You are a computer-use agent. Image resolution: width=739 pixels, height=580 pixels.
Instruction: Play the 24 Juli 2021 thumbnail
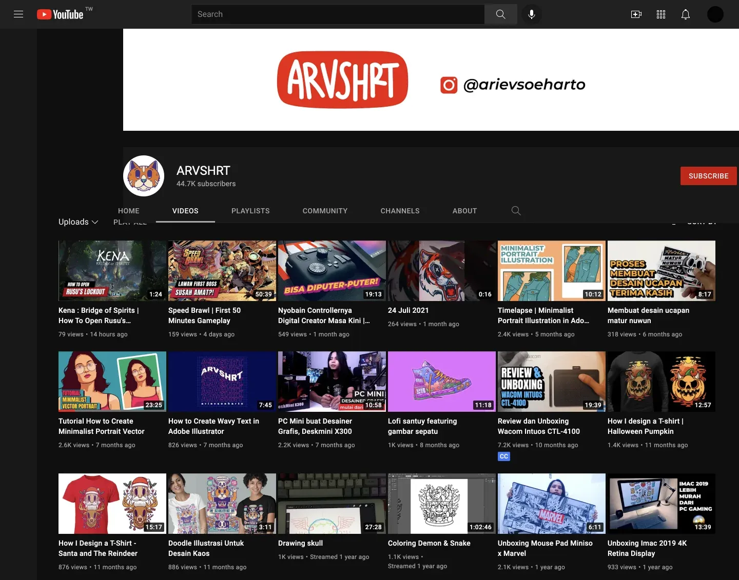point(442,271)
